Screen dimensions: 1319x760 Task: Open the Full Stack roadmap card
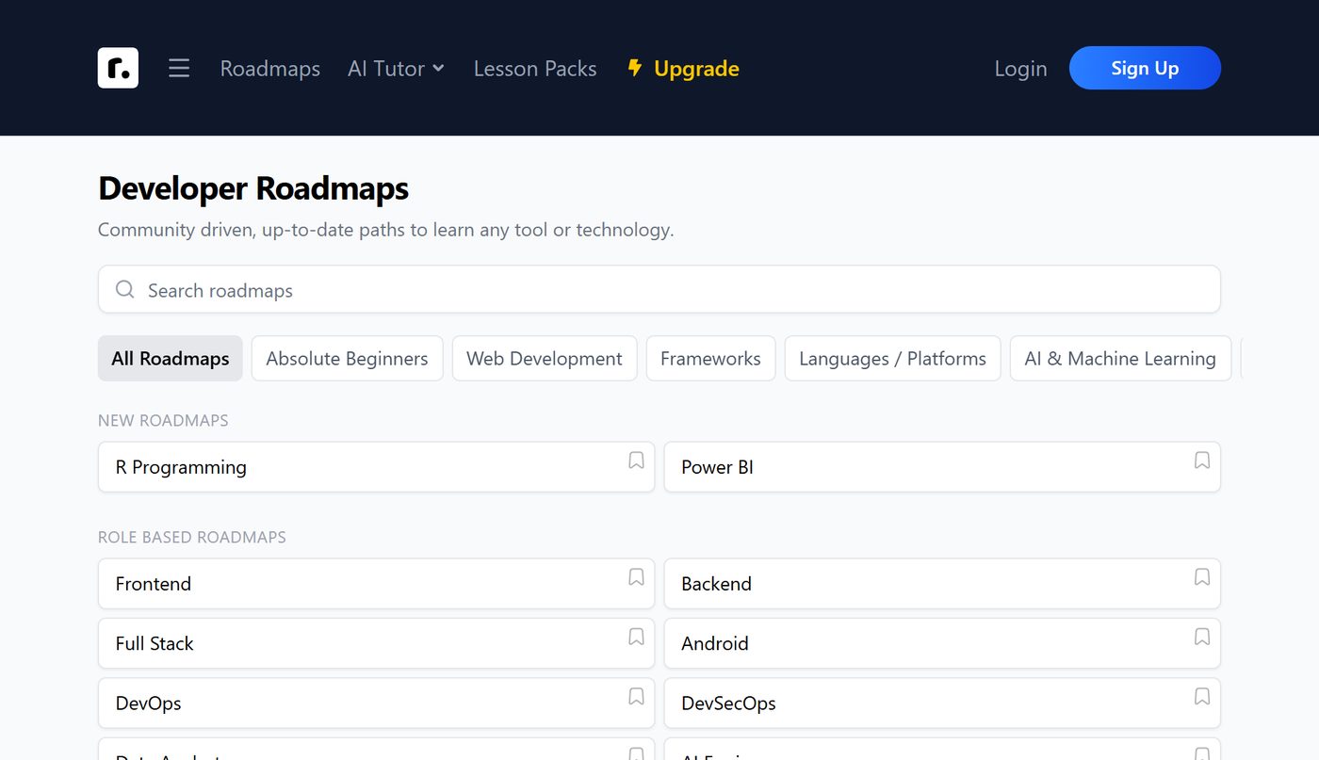(x=376, y=643)
